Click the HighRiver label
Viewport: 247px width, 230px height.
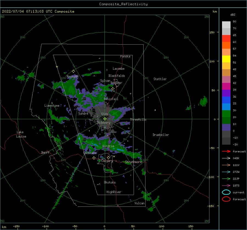coord(114,192)
